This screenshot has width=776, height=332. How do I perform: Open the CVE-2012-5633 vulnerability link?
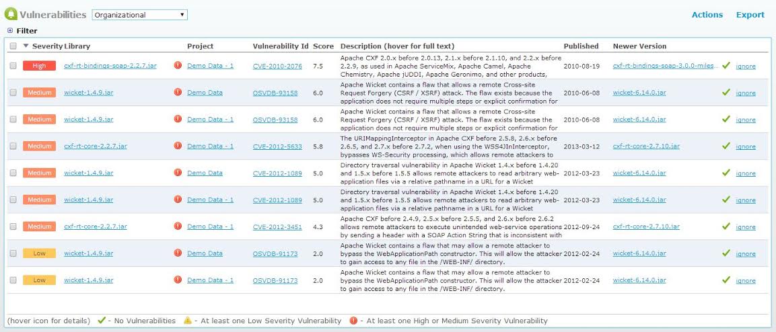pyautogui.click(x=277, y=147)
